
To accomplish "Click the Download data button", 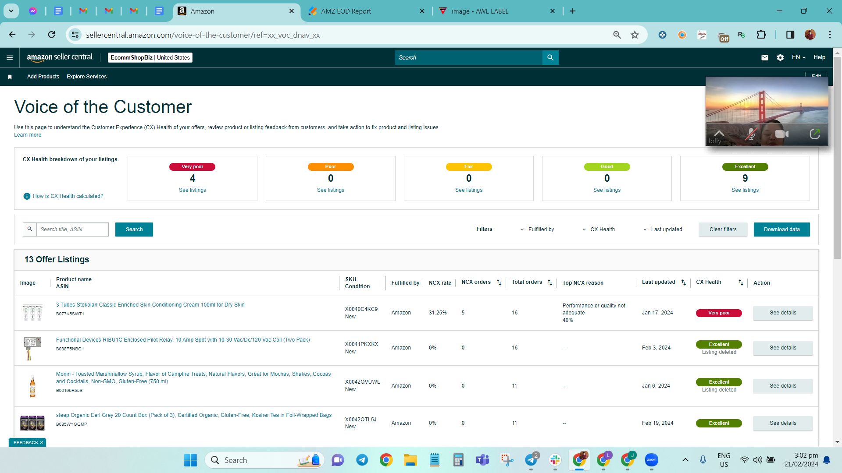I will [x=781, y=229].
